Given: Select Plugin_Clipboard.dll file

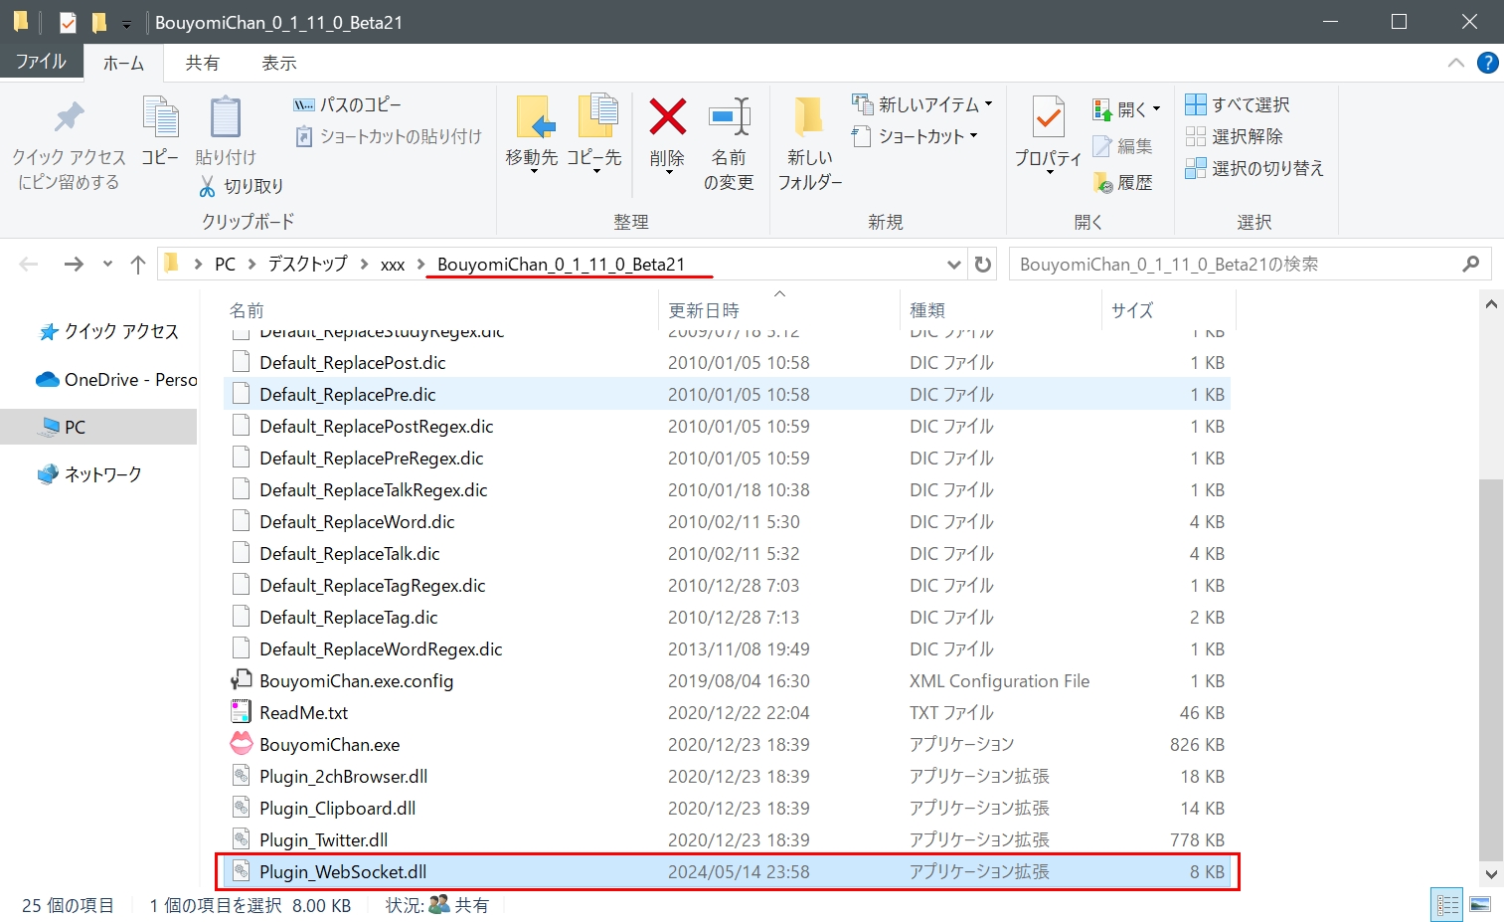Looking at the screenshot, I should pyautogui.click(x=728, y=808).
